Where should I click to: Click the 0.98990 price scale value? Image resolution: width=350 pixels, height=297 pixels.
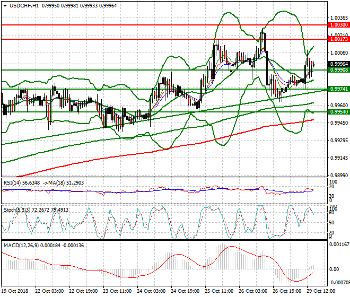339,176
